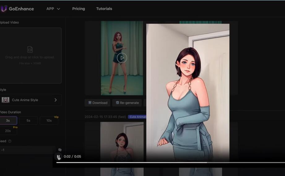Pause the video overlay playback
The height and width of the screenshot is (176, 285).
pos(58,157)
